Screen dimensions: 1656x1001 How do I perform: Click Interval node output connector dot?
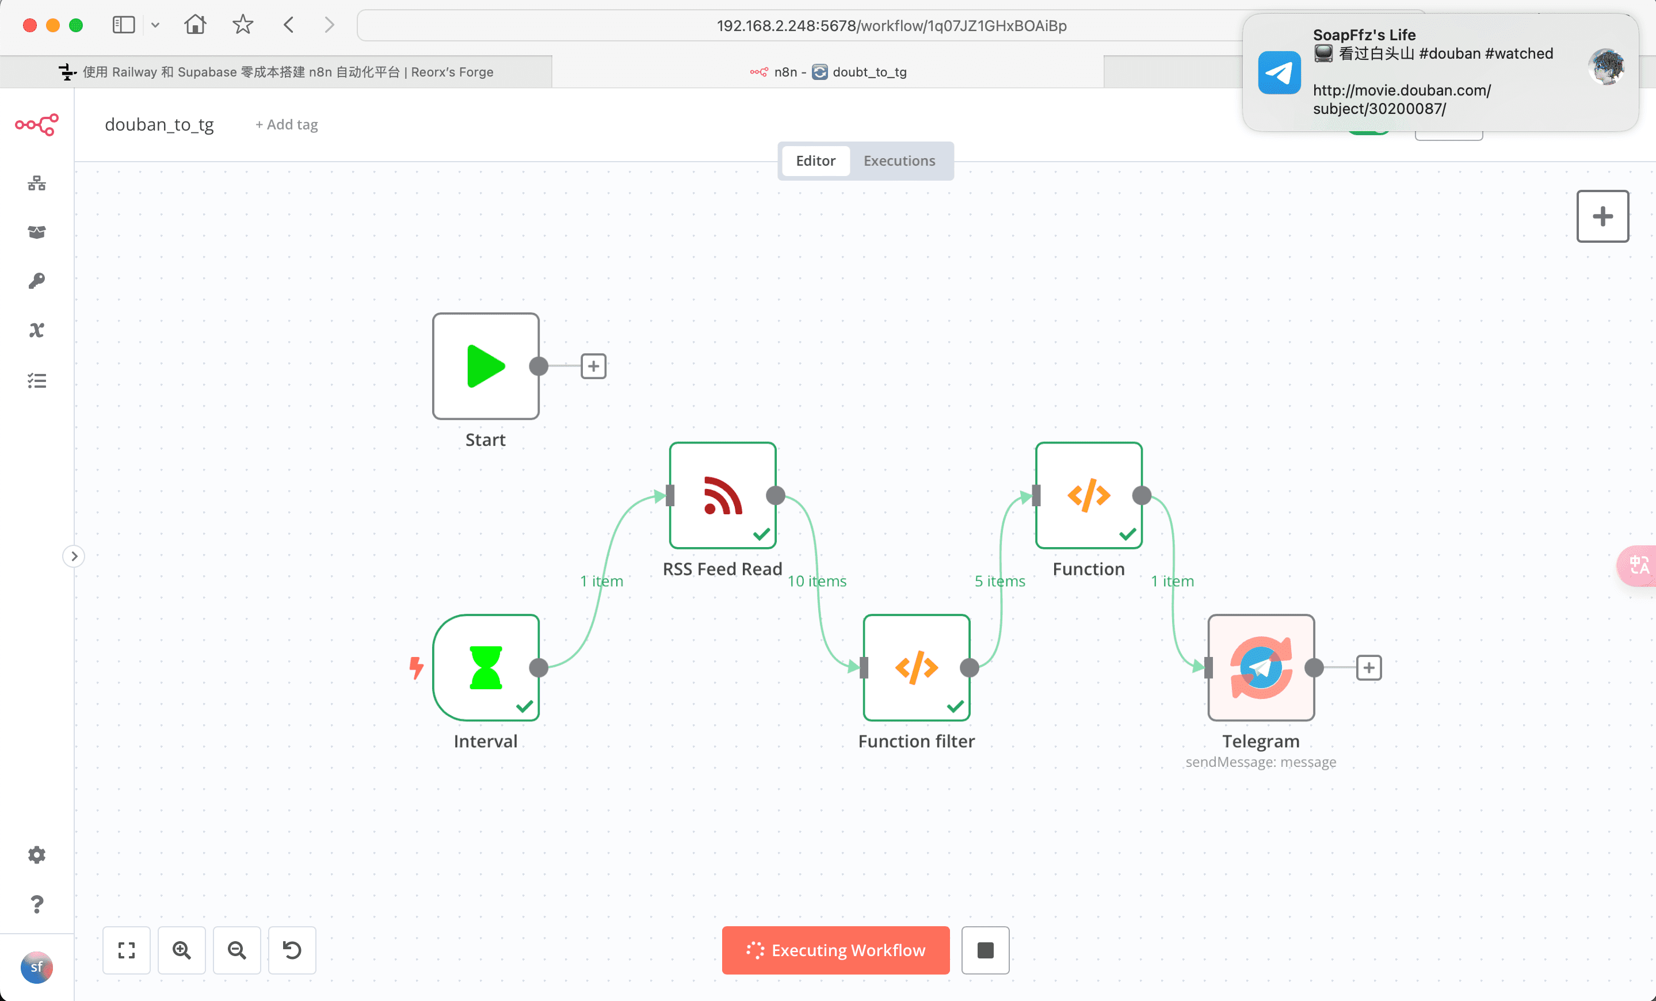point(539,668)
